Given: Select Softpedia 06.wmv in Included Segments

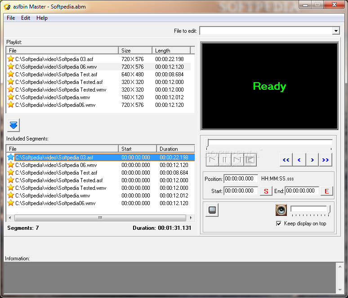Looking at the screenshot, I should point(101,165).
